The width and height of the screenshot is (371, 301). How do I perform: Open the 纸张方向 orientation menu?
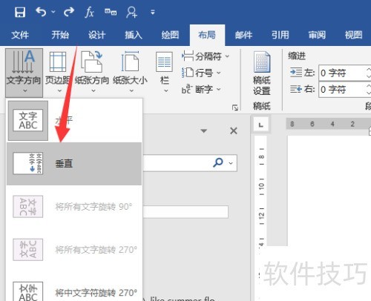point(92,73)
